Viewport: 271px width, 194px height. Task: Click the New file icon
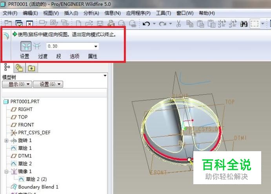pyautogui.click(x=78, y=24)
